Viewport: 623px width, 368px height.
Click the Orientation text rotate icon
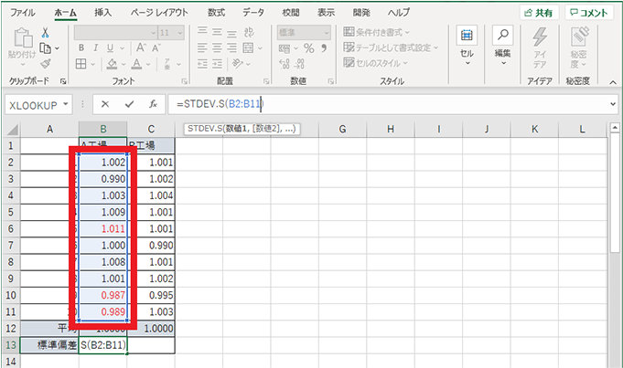coord(238,63)
